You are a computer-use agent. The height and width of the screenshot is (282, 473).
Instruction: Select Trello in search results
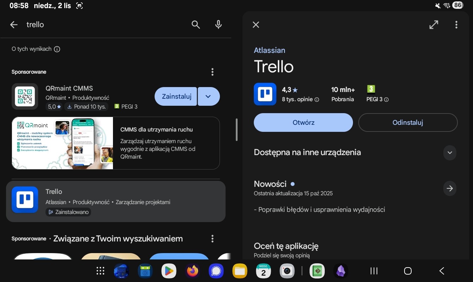coord(115,201)
